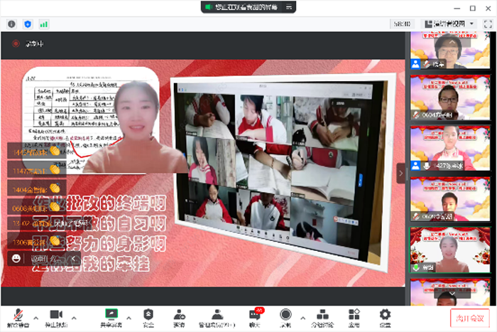Click the red recording indicator icon
Image resolution: width=497 pixels, height=332 pixels.
(16, 43)
